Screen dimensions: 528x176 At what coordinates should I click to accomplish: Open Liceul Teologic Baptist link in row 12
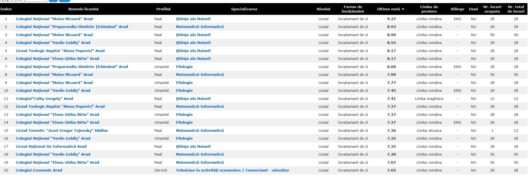pyautogui.click(x=60, y=106)
